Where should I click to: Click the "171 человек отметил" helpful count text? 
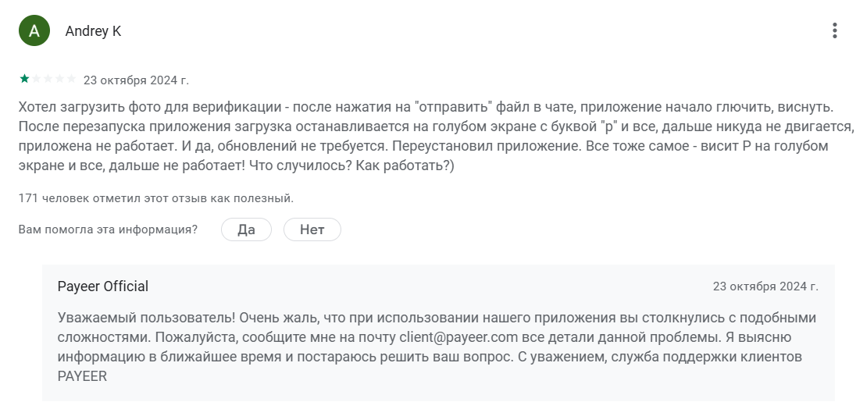pyautogui.click(x=156, y=198)
